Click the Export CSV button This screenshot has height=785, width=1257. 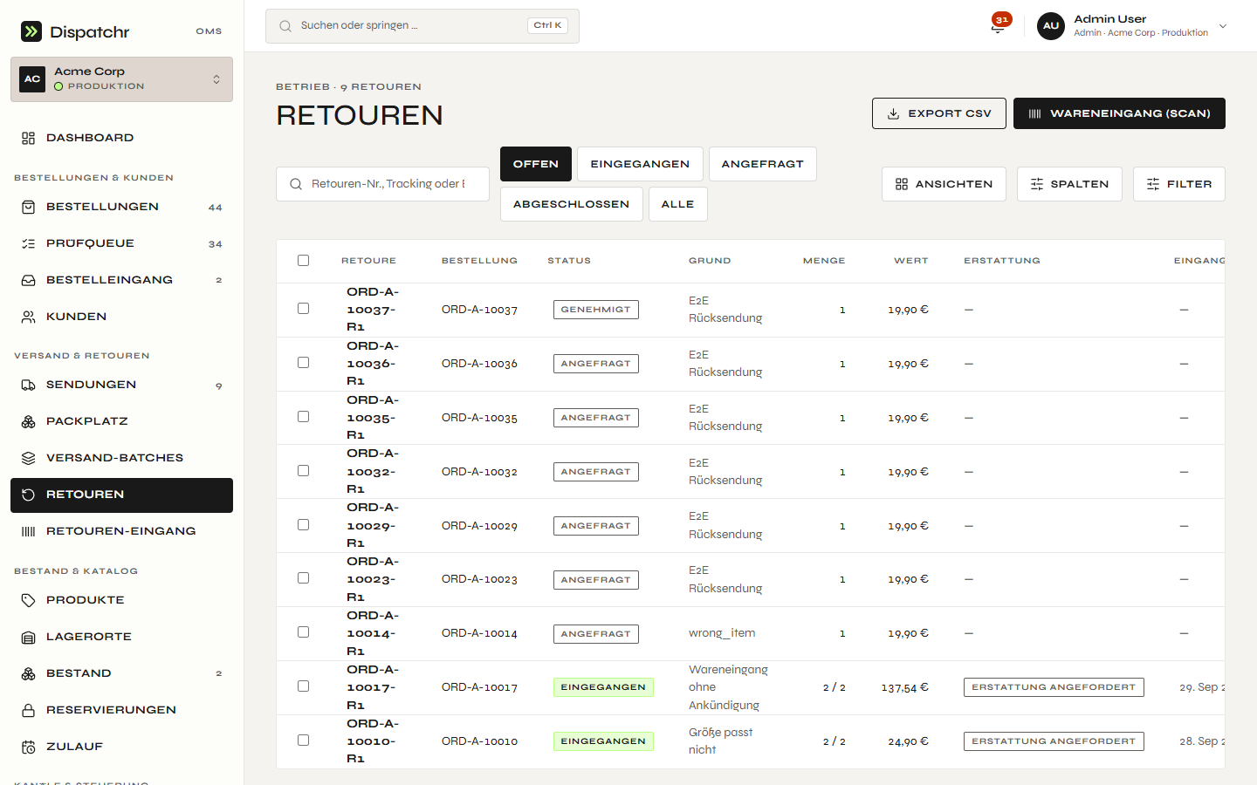(x=939, y=113)
